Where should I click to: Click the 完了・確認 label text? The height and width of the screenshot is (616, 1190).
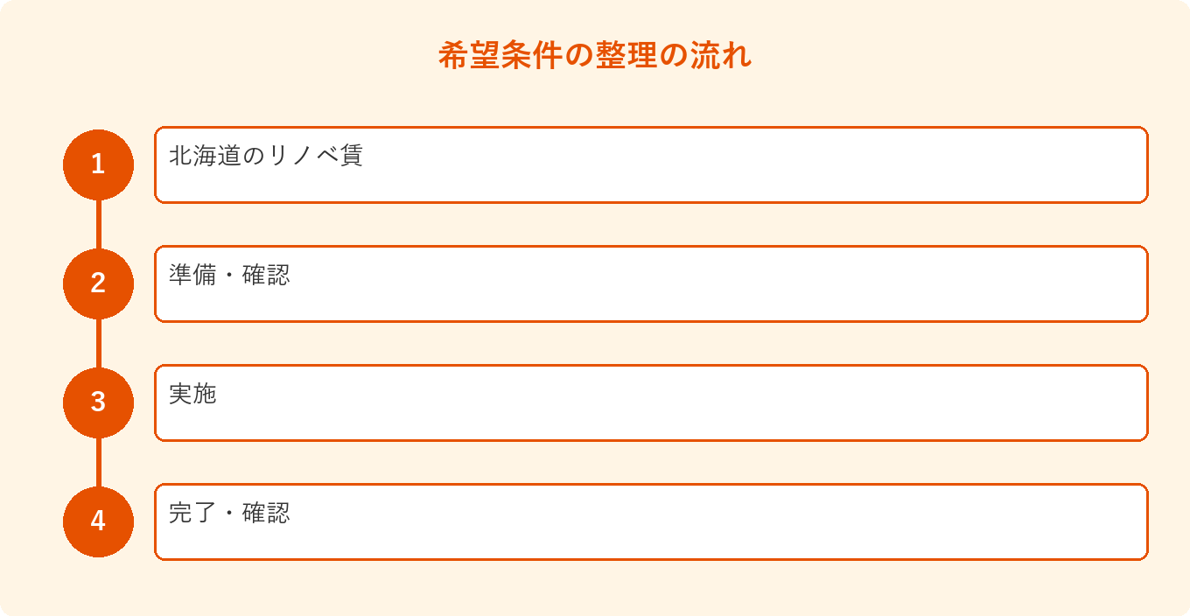click(x=229, y=513)
